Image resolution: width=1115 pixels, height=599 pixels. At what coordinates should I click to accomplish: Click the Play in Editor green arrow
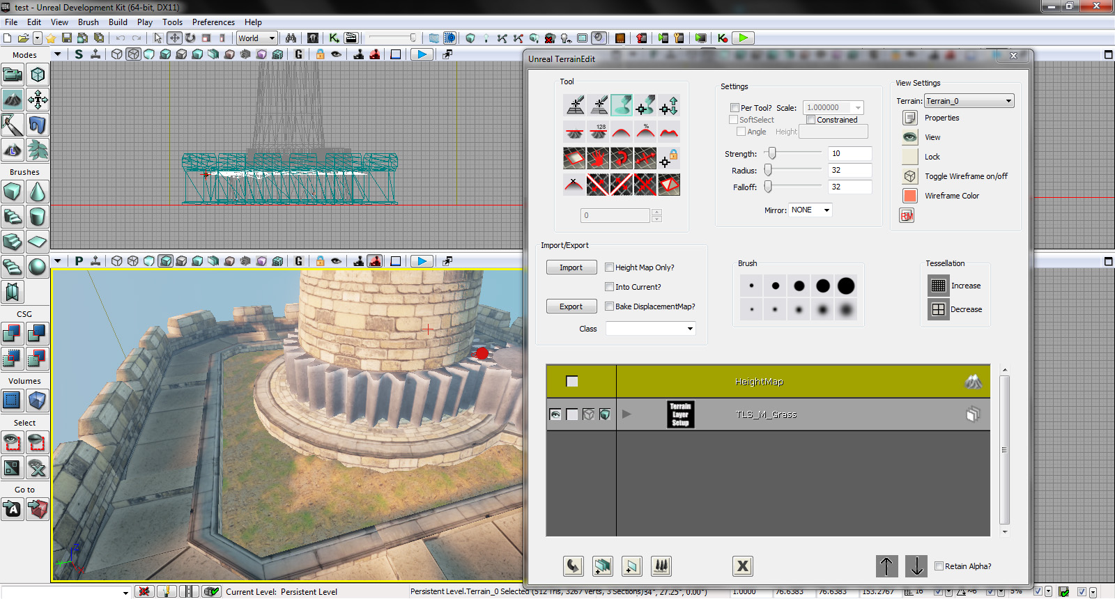(x=744, y=38)
